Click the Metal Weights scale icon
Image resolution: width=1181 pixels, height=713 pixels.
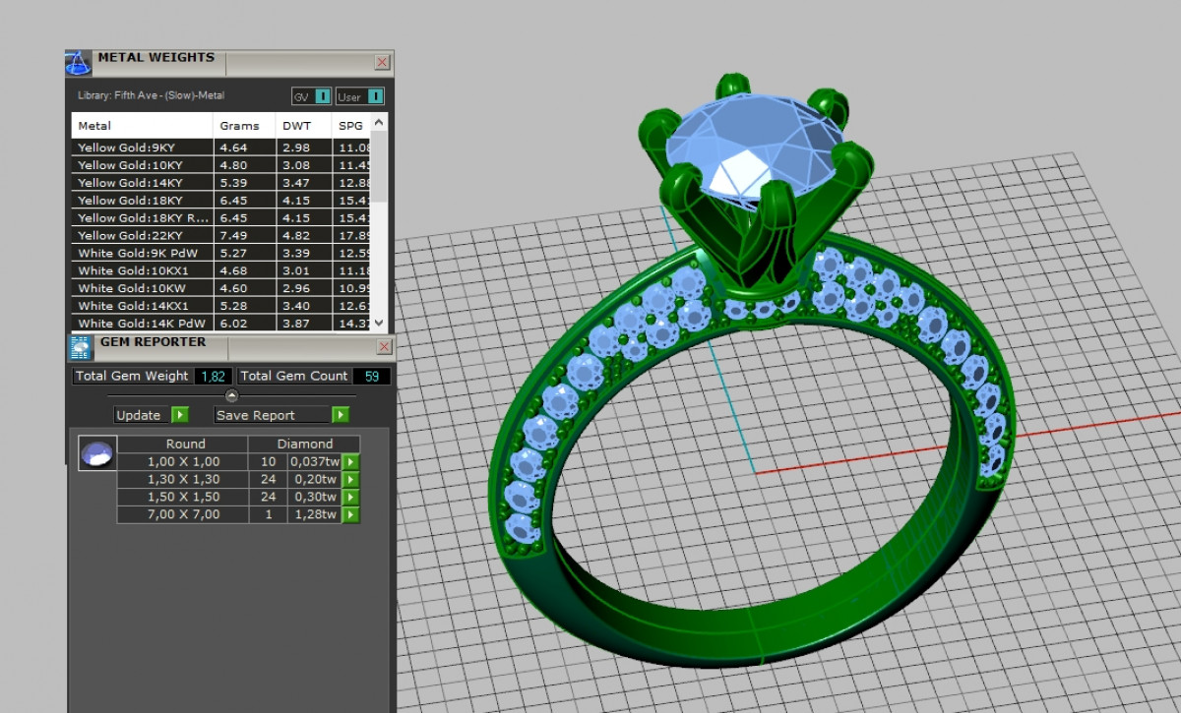coord(79,64)
